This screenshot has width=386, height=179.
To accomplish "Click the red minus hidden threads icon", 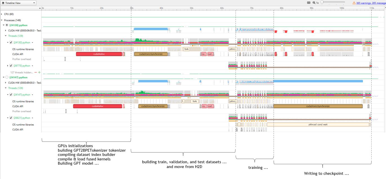I will coord(36,72).
